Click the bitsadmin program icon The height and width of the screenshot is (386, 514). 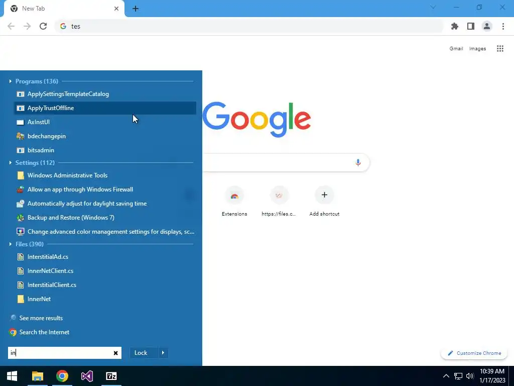click(20, 150)
